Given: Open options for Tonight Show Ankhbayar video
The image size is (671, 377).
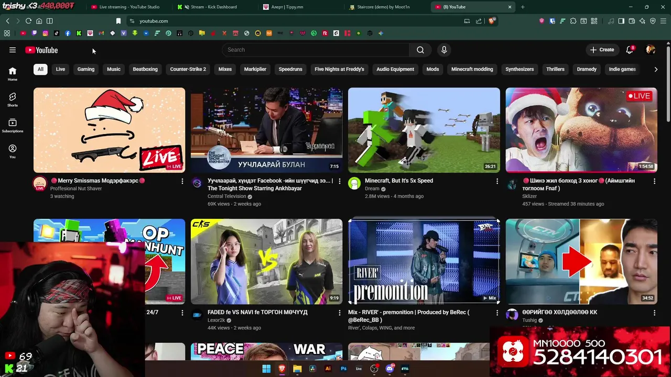Looking at the screenshot, I should coord(340,181).
